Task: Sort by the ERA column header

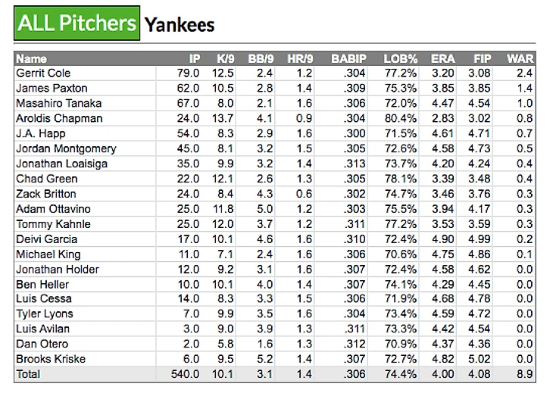Action: (x=442, y=58)
